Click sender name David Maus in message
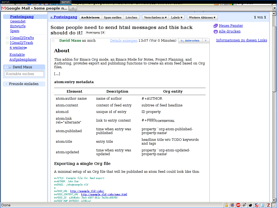 pyautogui.click(x=70, y=41)
